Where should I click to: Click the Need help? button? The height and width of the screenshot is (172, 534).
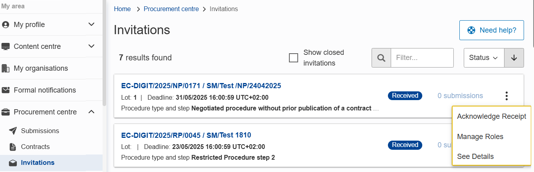point(492,30)
